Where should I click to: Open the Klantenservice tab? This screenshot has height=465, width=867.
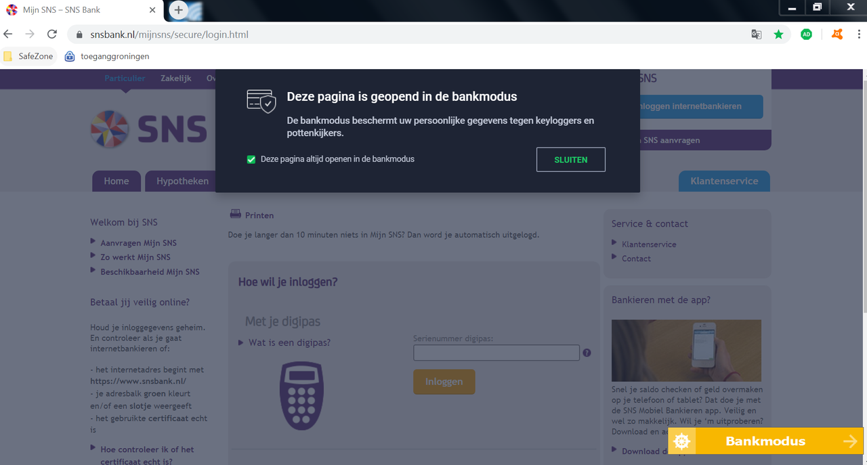[x=724, y=181]
